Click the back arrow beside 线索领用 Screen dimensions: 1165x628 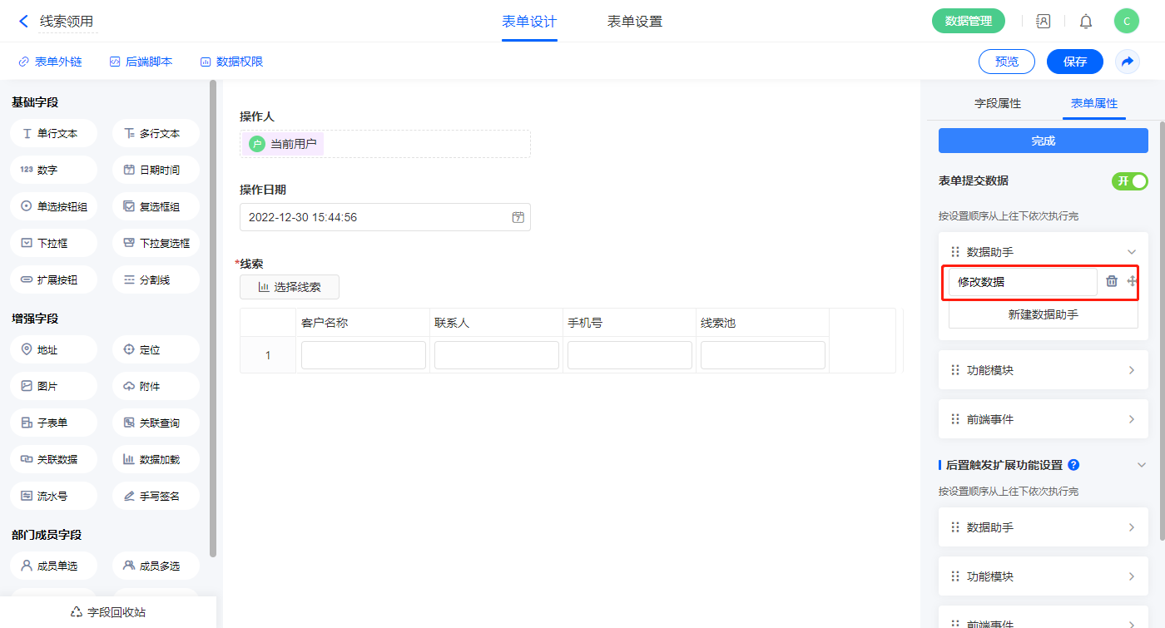click(x=23, y=22)
